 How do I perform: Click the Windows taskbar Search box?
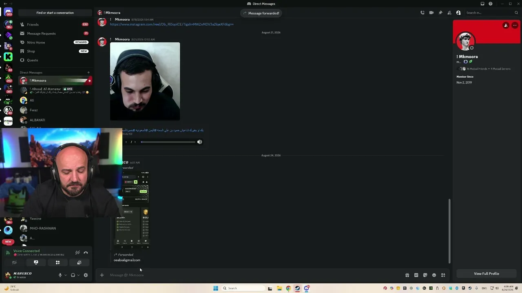(243, 288)
